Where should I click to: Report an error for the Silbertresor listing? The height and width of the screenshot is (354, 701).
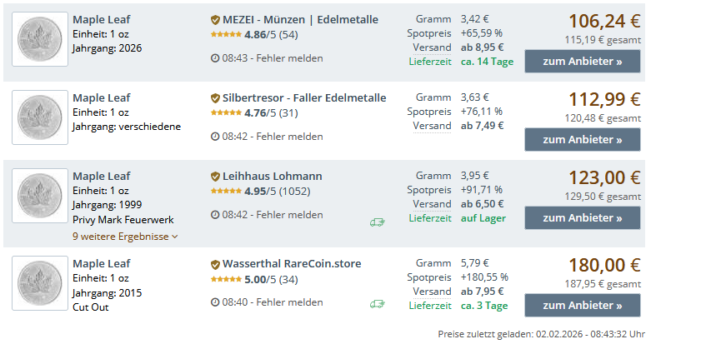click(x=289, y=137)
